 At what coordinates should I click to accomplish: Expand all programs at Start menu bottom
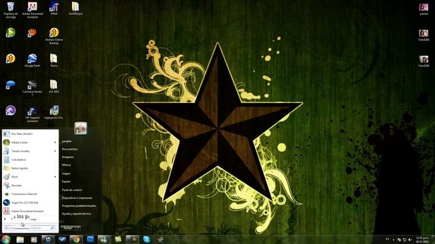coord(30,218)
